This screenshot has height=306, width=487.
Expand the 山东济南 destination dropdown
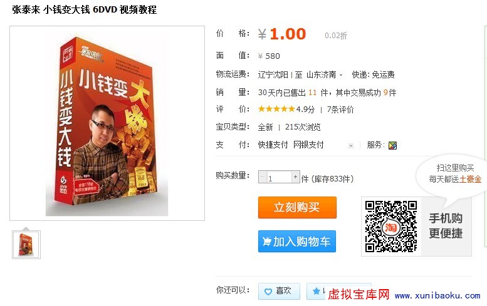325,74
